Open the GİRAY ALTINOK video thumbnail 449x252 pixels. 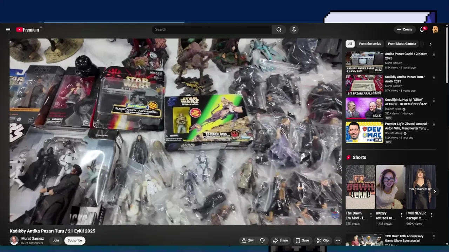click(x=364, y=108)
